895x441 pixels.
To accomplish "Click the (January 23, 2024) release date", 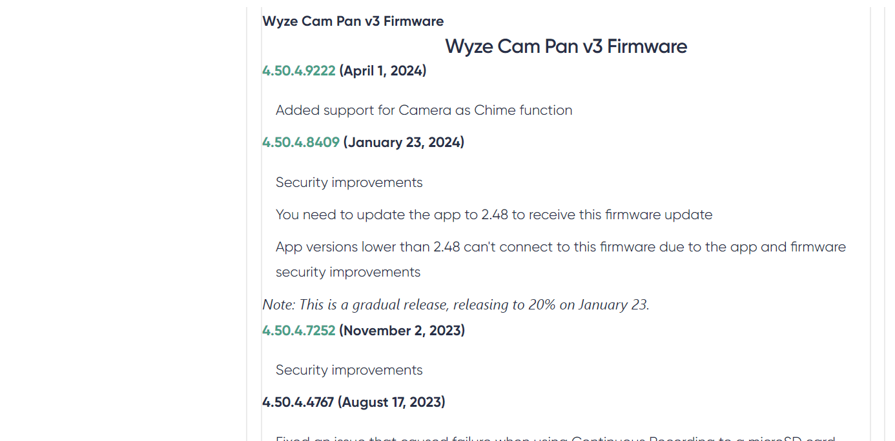I will click(x=404, y=142).
